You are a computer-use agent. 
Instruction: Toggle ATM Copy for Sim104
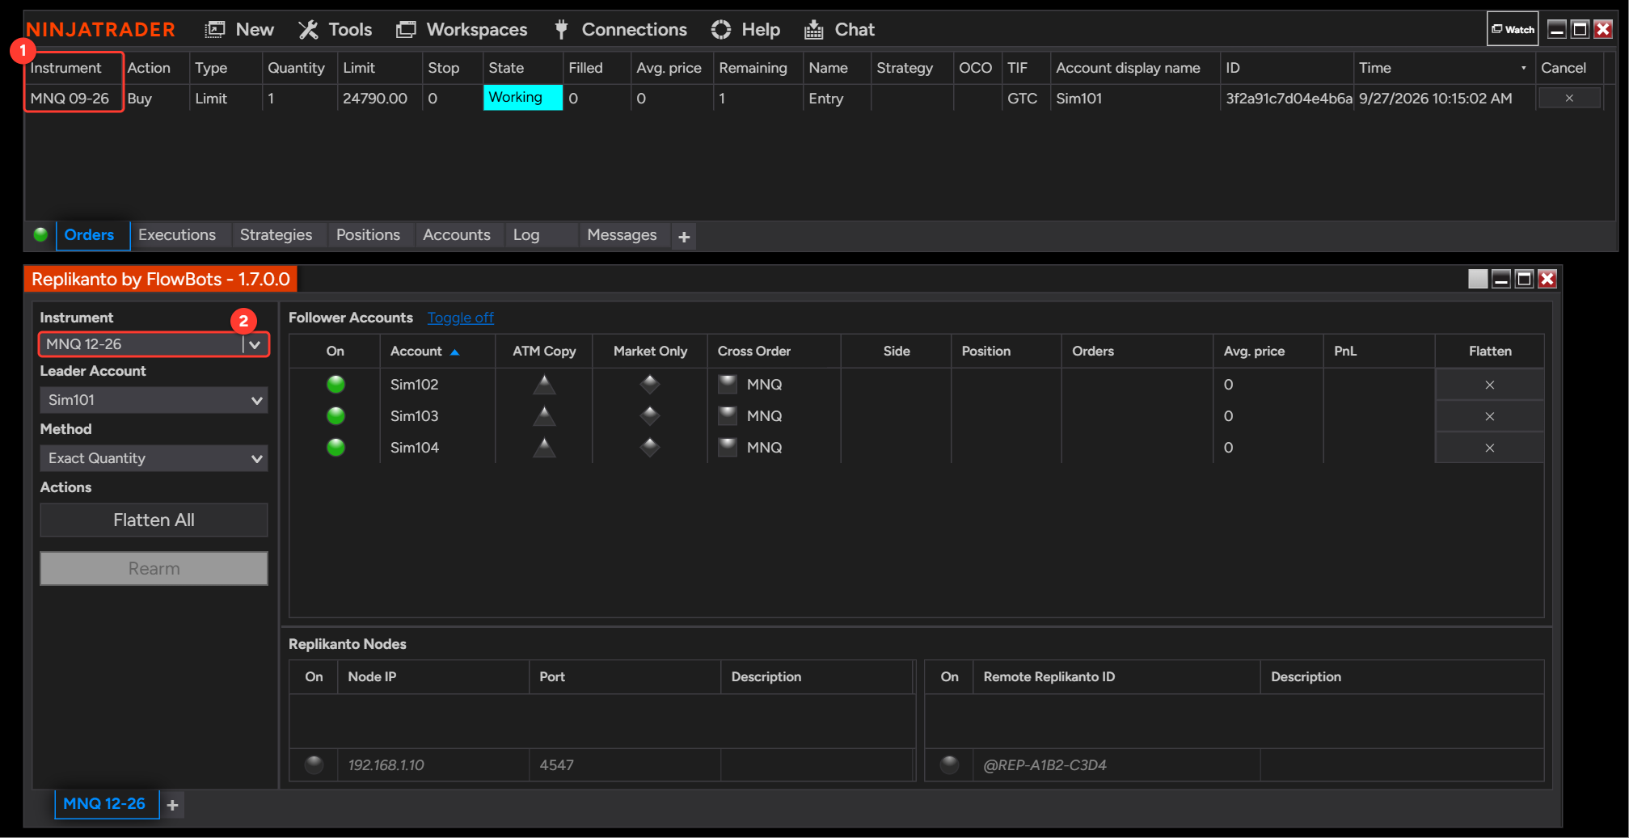coord(544,448)
